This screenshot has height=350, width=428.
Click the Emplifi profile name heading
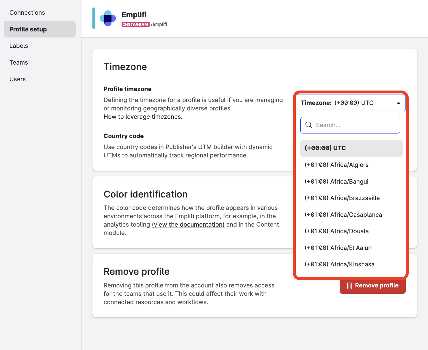[x=134, y=15]
